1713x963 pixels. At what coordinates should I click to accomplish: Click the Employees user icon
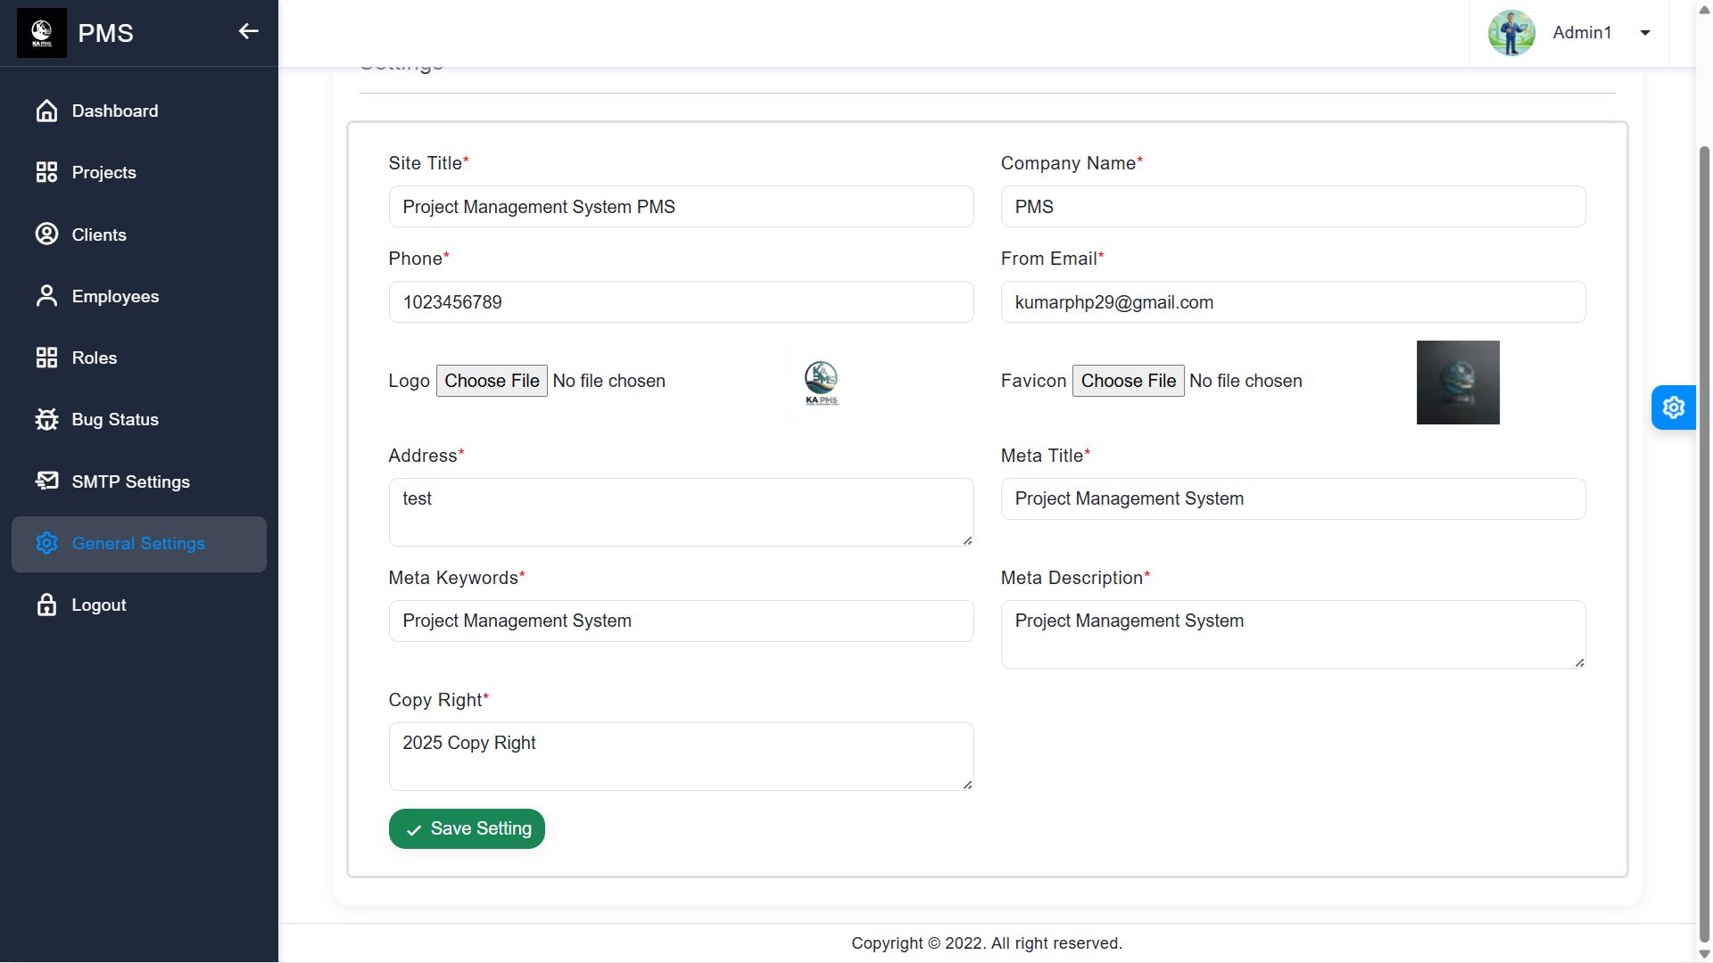[46, 296]
